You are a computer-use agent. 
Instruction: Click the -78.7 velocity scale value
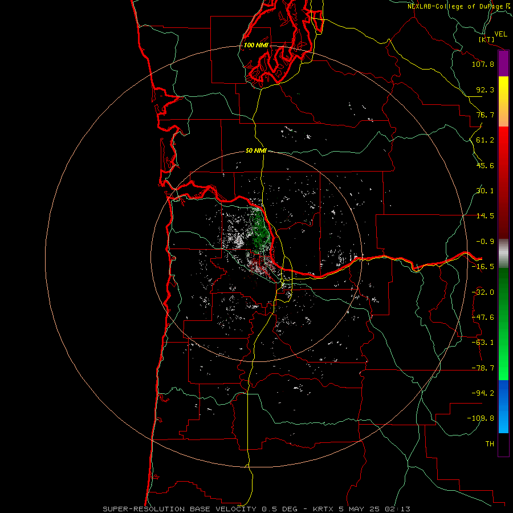coord(483,368)
